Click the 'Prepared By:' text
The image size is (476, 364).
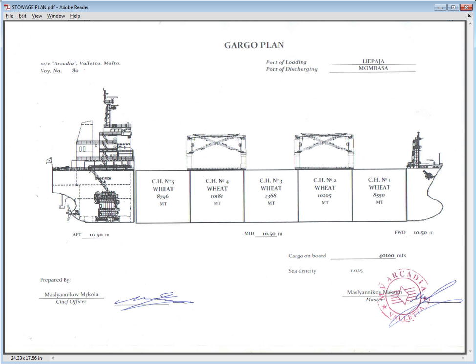55,280
